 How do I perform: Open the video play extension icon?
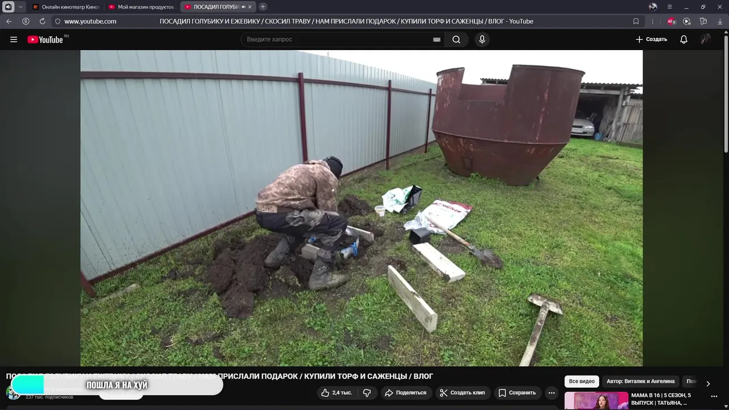687,21
